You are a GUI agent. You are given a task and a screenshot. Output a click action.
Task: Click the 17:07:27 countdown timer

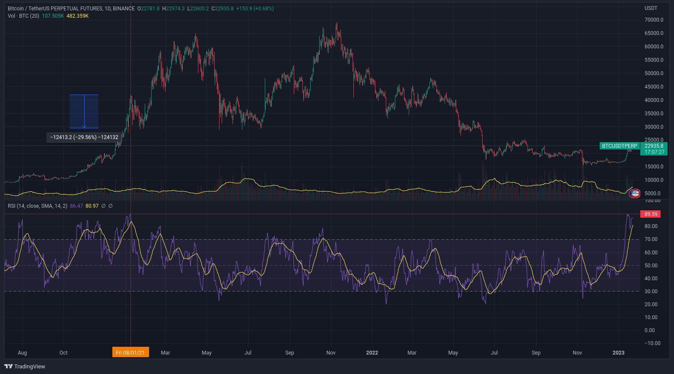click(654, 152)
